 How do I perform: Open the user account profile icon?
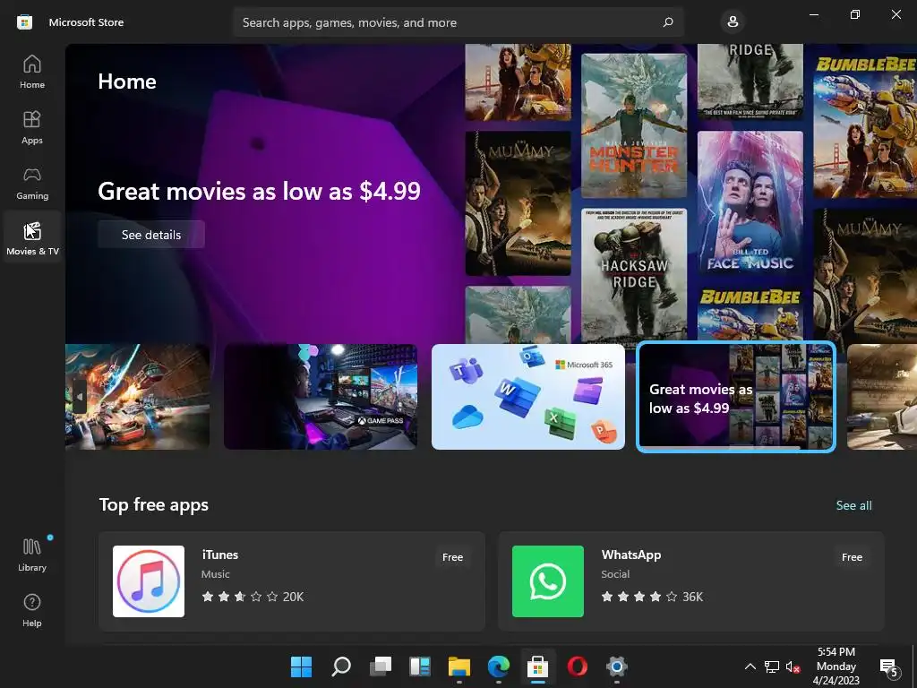click(733, 22)
